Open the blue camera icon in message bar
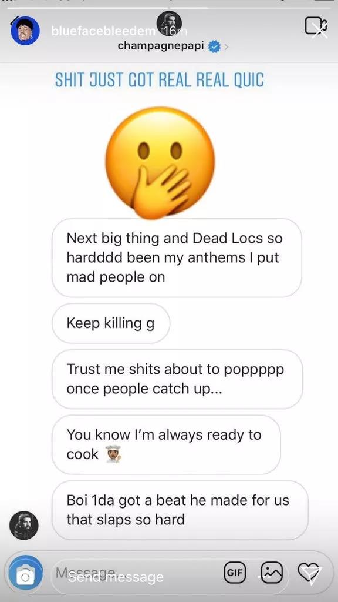338x602 pixels. point(26,575)
